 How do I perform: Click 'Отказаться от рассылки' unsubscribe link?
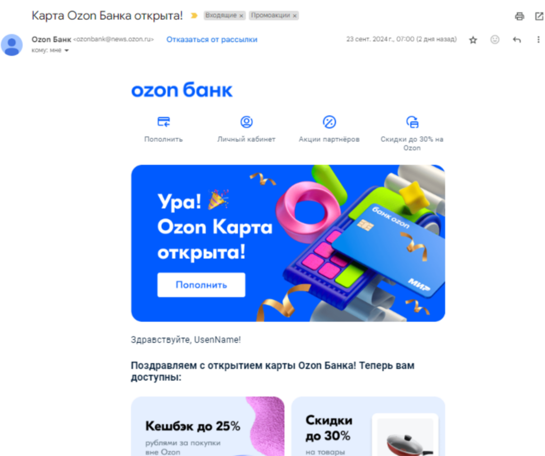pyautogui.click(x=212, y=39)
